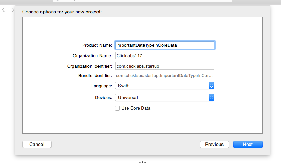The width and height of the screenshot is (281, 163).
Task: Click the "Product Name:" label
Action: click(97, 45)
